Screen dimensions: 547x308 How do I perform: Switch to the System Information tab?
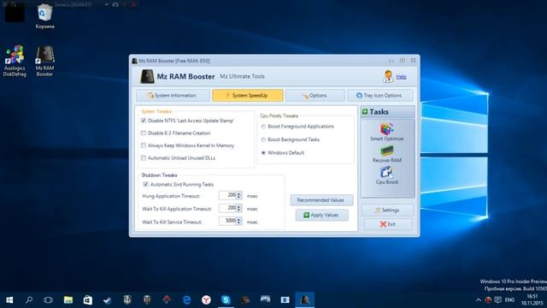173,95
